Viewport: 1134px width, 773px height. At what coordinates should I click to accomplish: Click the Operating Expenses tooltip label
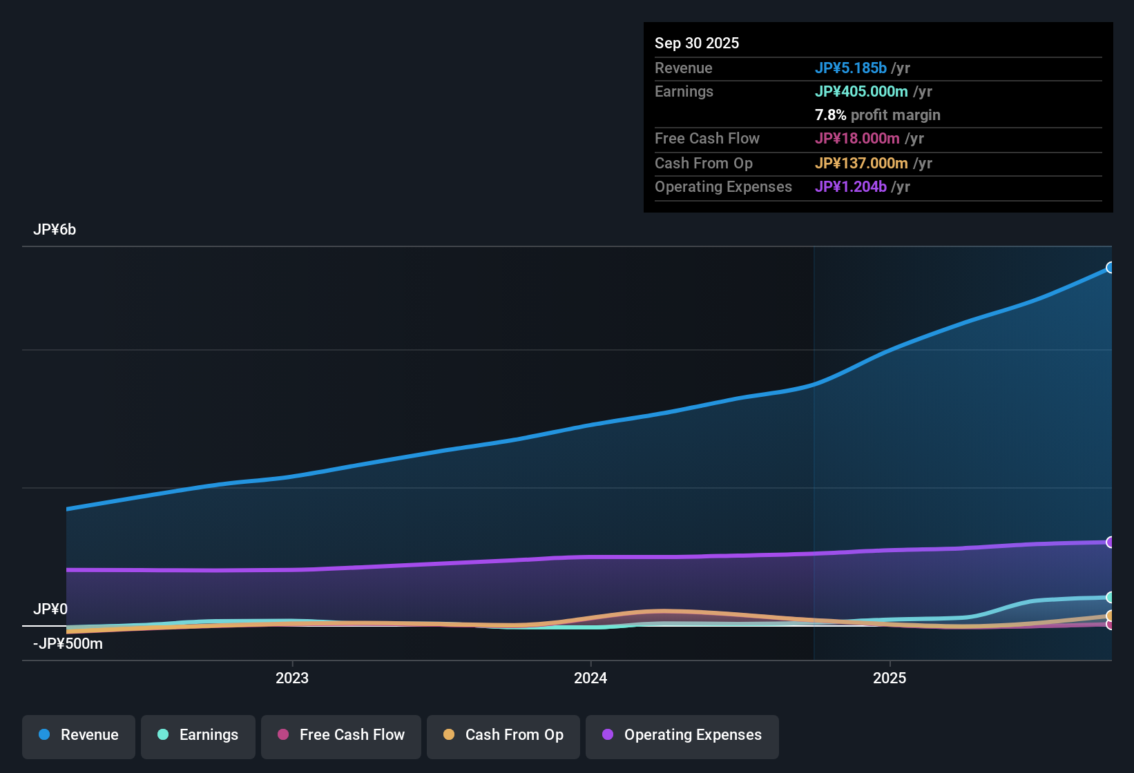pos(723,187)
